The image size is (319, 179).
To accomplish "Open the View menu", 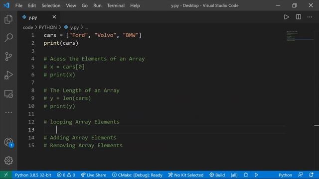I will (x=71, y=5).
